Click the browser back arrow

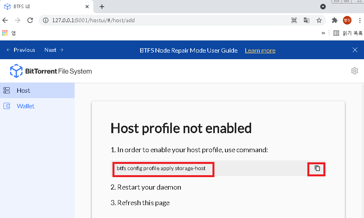[x=5, y=20]
